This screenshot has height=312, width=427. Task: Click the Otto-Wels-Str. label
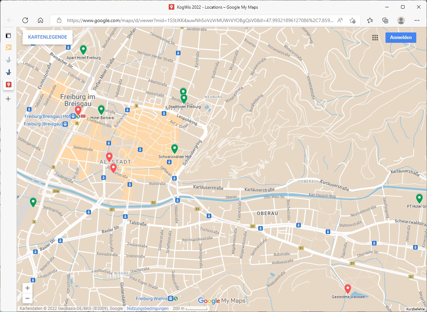274,197
